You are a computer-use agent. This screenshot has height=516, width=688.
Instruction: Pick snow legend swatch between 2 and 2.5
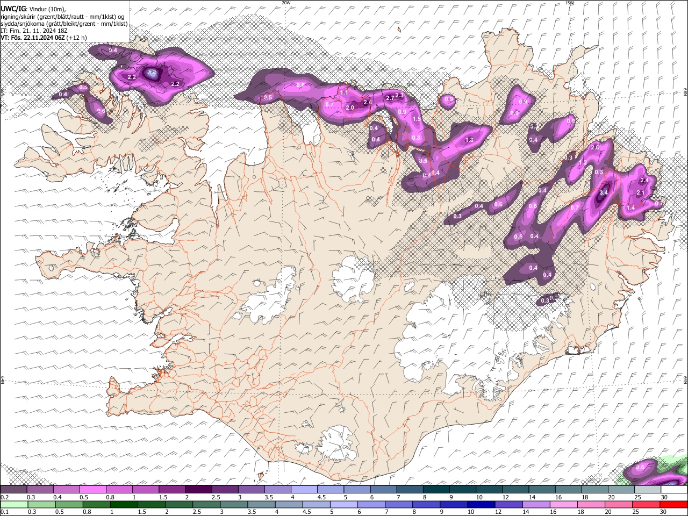tap(198, 490)
